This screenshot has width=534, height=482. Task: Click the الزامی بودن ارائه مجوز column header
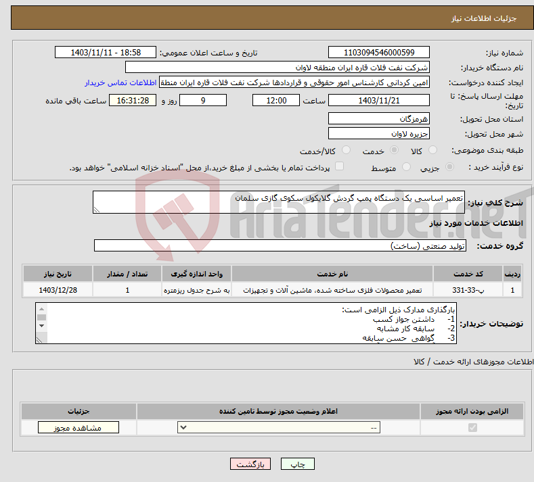tap(472, 411)
